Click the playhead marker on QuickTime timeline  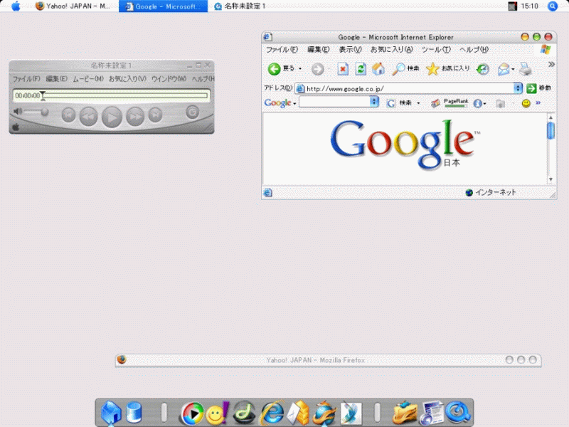click(x=43, y=95)
